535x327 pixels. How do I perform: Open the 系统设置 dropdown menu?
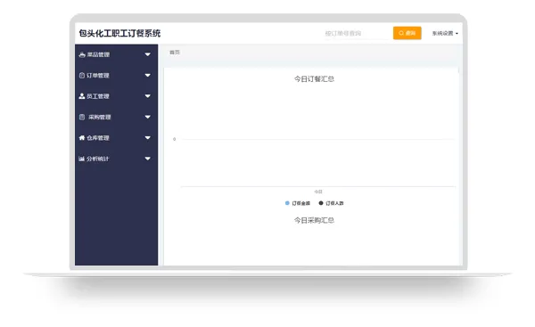(x=445, y=34)
